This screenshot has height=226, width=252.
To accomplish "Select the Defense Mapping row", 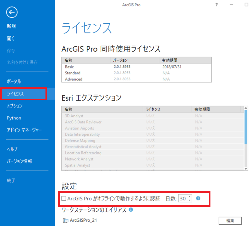I will 153,141.
